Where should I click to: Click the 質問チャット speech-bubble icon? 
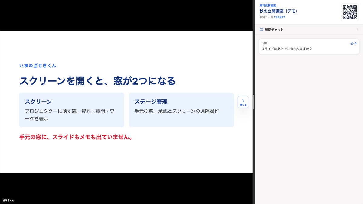pos(261,30)
